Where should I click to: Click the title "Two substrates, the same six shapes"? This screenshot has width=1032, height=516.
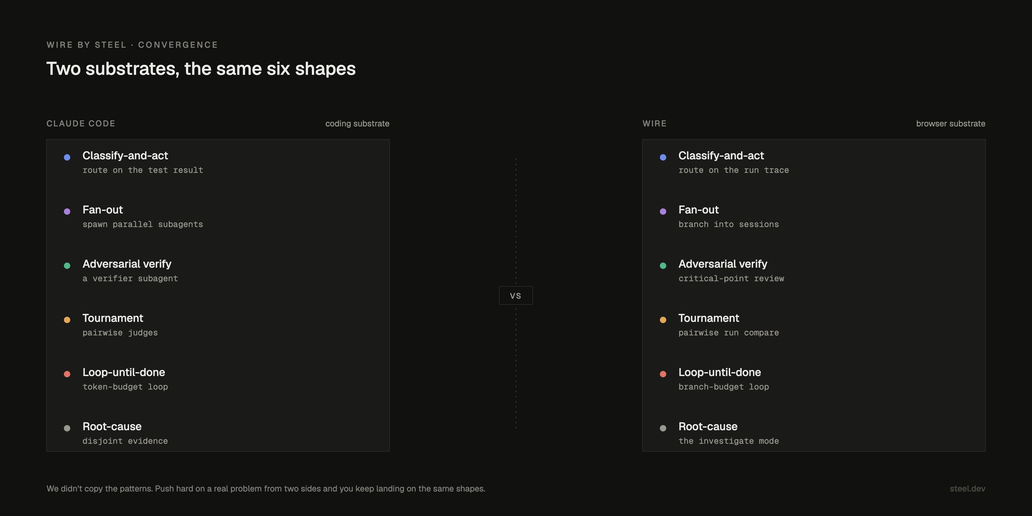201,69
